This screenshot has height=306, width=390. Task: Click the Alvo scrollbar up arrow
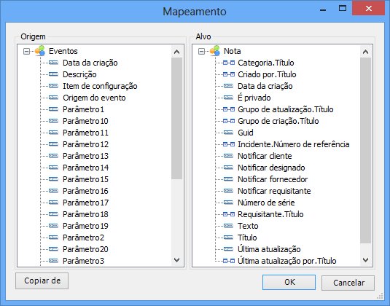[x=365, y=52]
